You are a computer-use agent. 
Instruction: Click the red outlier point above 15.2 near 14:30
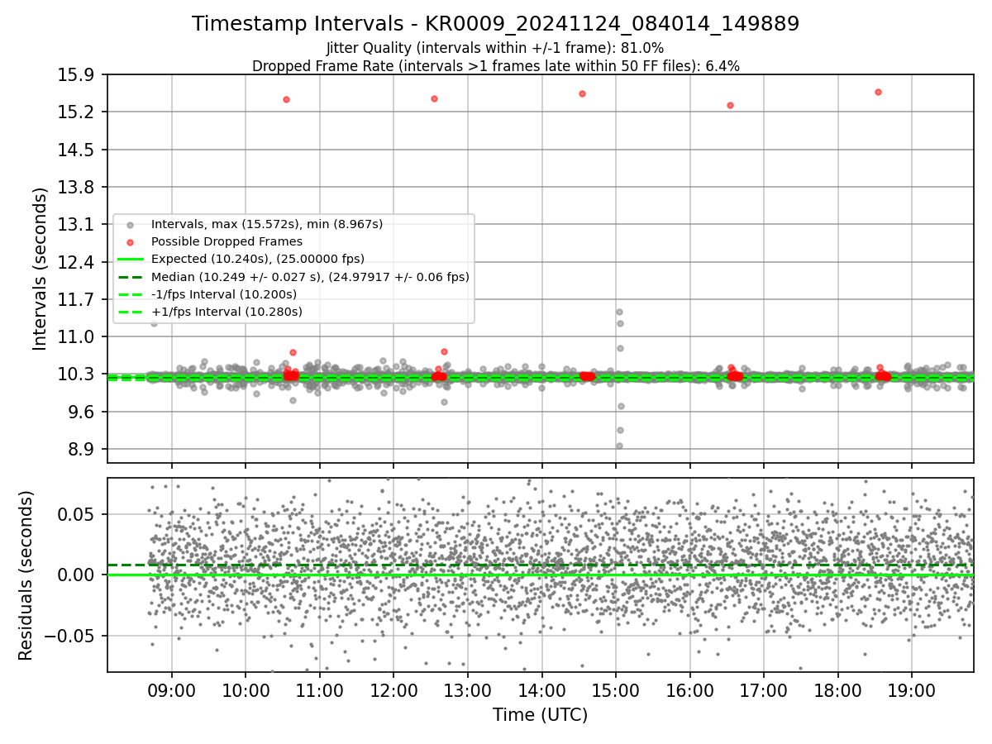coord(582,93)
